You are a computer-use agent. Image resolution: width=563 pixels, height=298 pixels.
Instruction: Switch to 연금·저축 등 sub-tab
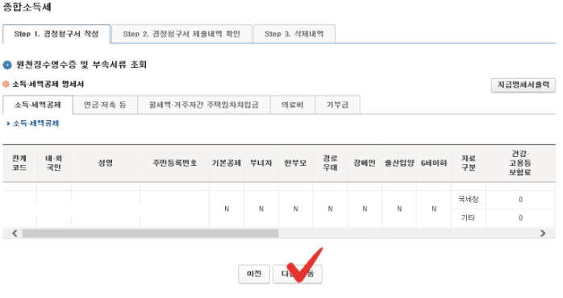pyautogui.click(x=105, y=105)
